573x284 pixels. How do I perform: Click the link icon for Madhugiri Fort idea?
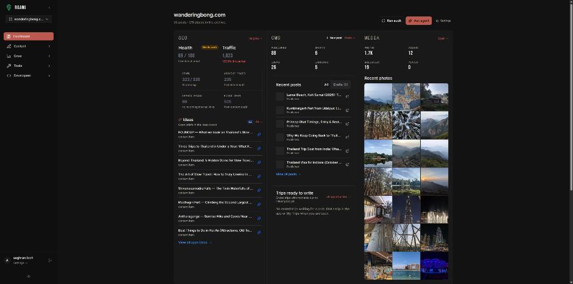259,204
